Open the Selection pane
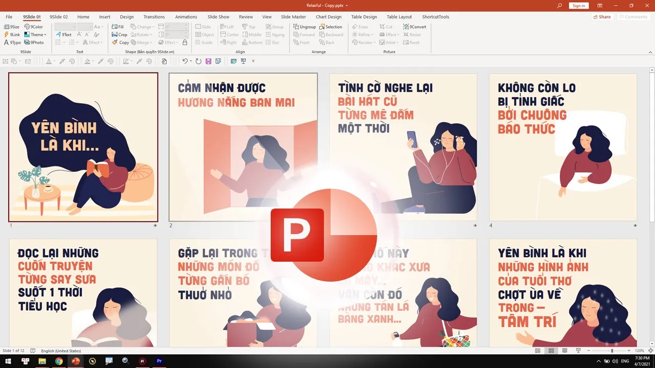This screenshot has height=368, width=655. tap(331, 27)
